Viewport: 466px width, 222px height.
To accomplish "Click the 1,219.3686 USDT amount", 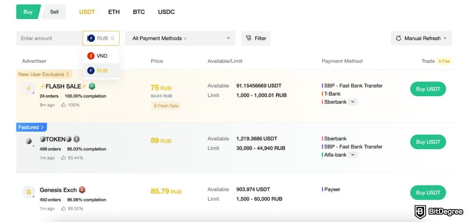I will coord(257,138).
